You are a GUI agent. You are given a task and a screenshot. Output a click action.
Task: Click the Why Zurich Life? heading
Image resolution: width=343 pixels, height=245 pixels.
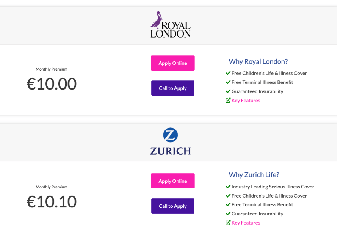(x=254, y=175)
